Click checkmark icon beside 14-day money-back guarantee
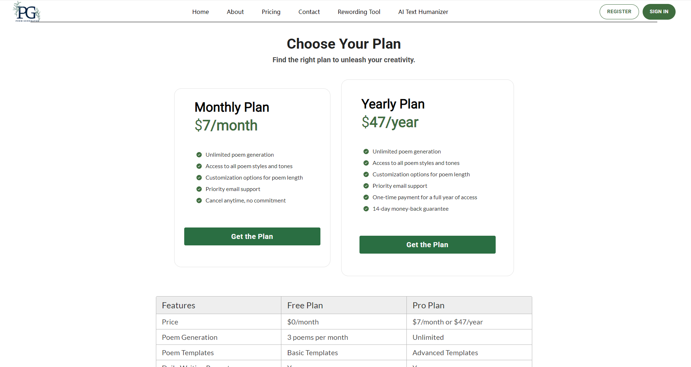This screenshot has height=367, width=691. [x=366, y=209]
